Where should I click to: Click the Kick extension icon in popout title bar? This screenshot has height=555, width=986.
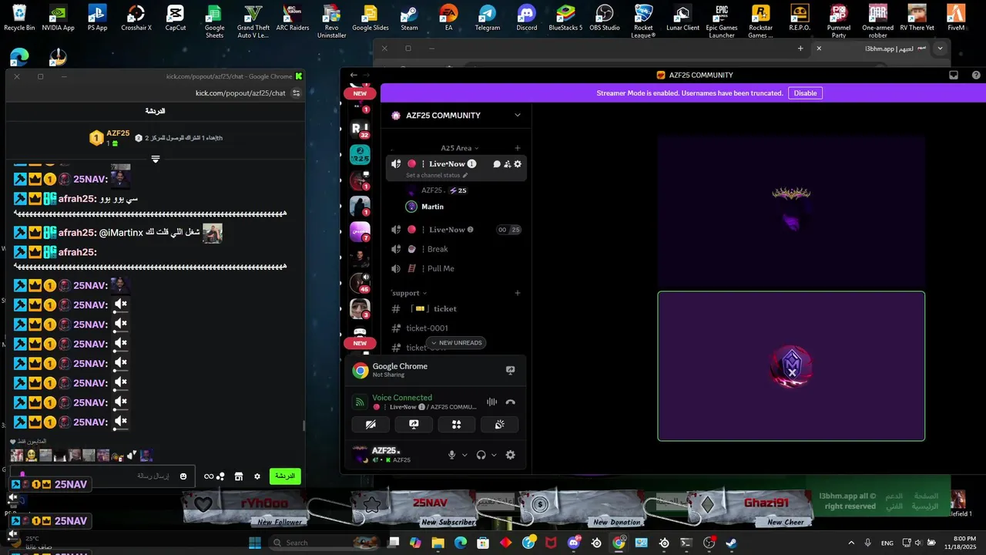click(x=299, y=76)
